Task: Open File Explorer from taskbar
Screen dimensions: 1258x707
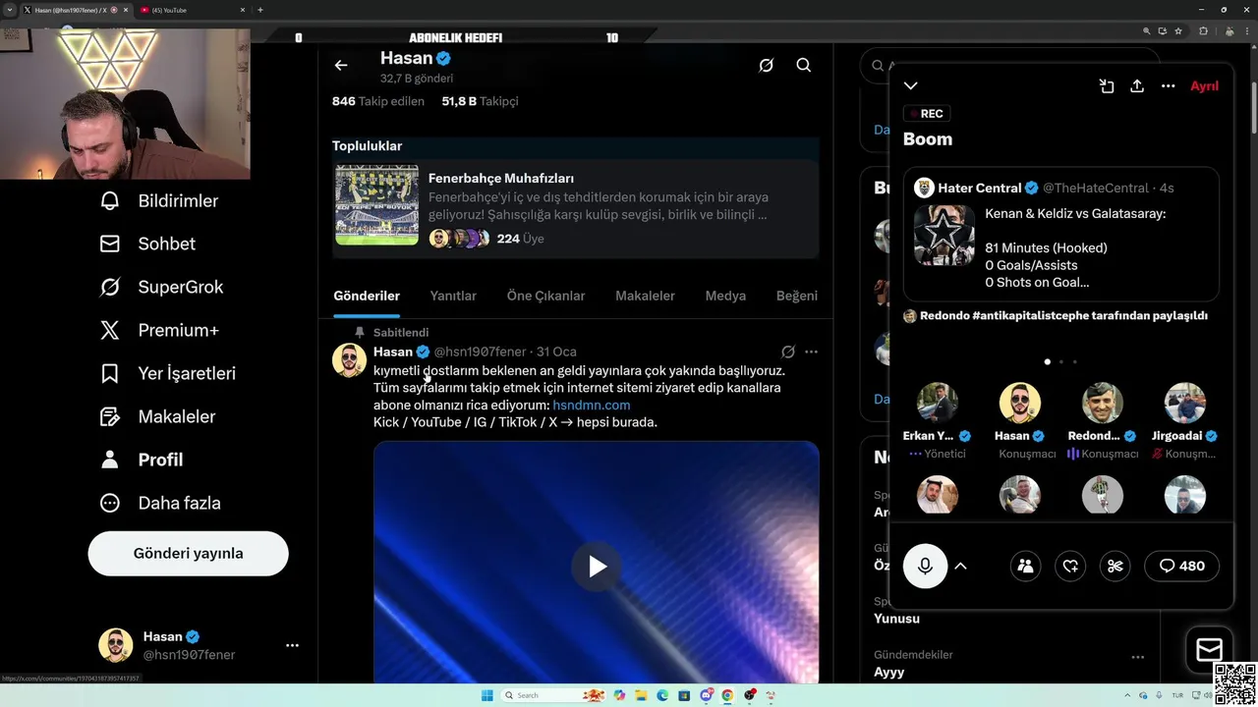Action: click(641, 695)
